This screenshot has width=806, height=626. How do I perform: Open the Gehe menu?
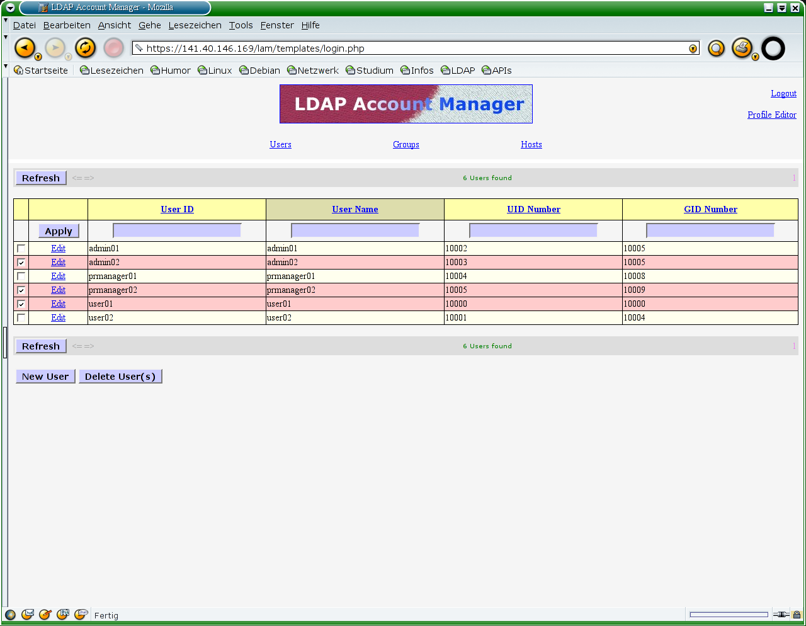point(150,25)
